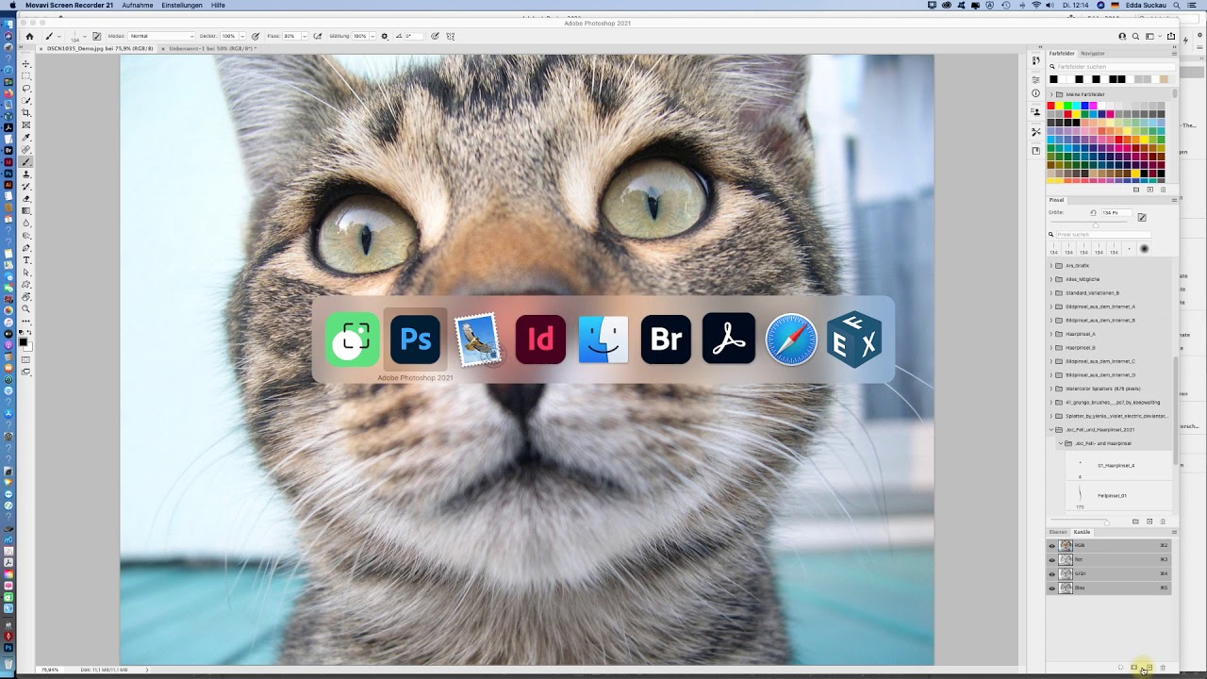Open the Deckkraft opacity dropdown arrow
Image resolution: width=1207 pixels, height=679 pixels.
(242, 36)
